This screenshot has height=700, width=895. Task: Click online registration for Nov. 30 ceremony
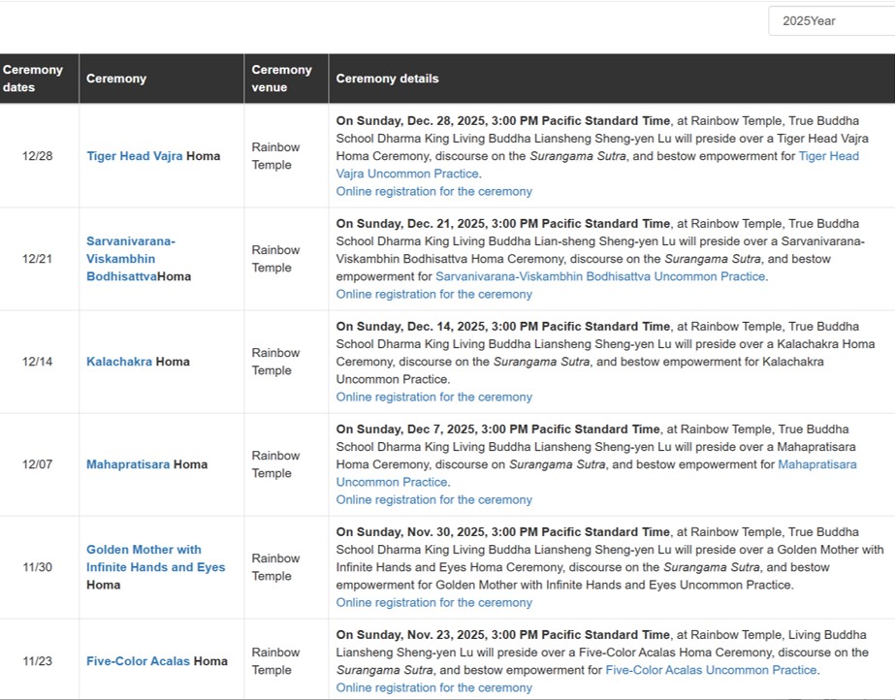pyautogui.click(x=433, y=602)
